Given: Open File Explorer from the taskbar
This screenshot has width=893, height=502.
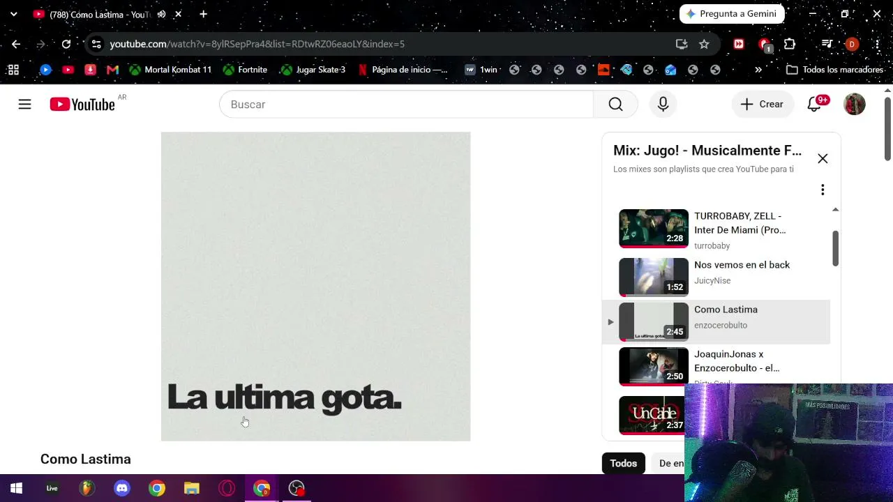Looking at the screenshot, I should tap(192, 488).
